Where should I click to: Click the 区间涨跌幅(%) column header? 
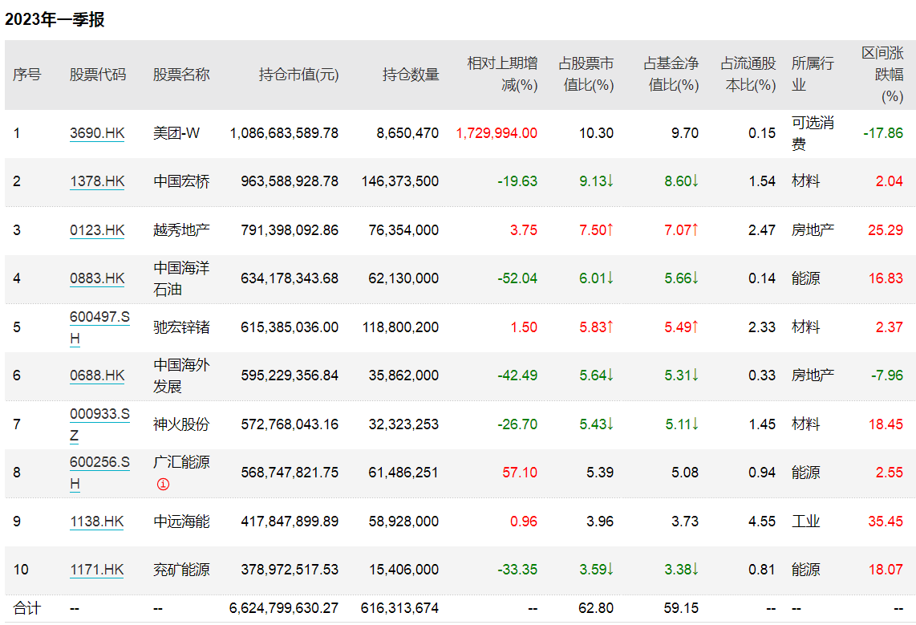882,75
